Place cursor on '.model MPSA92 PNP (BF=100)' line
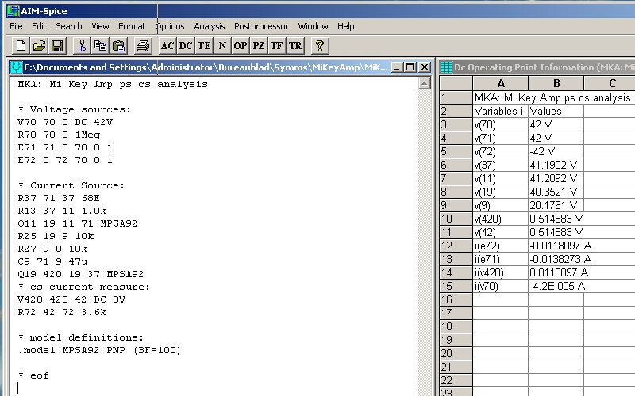 point(99,350)
